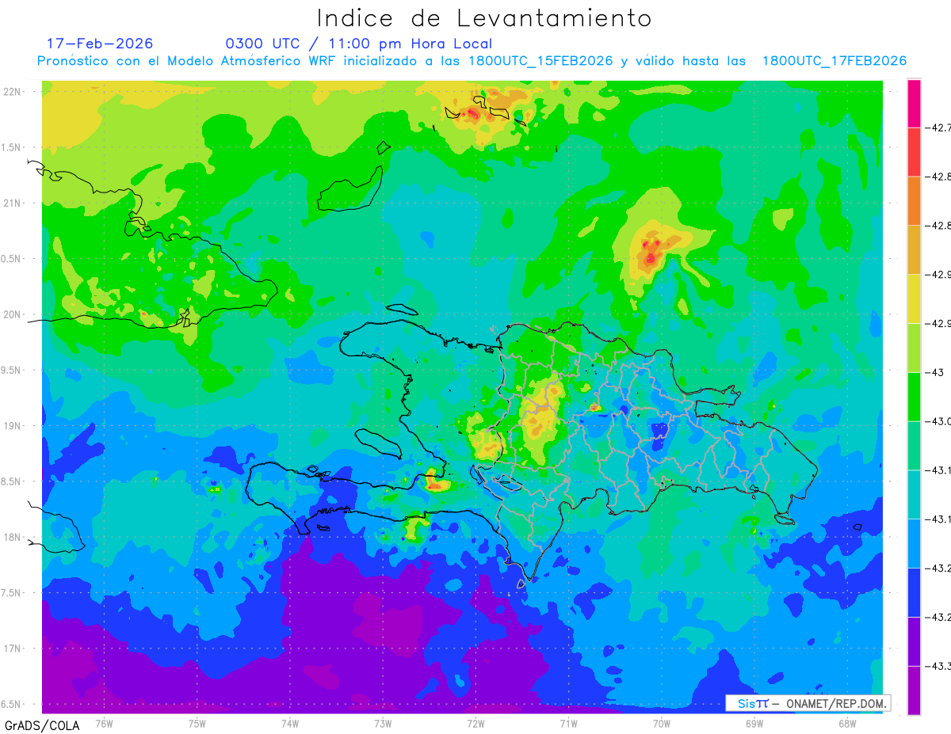Click longitude label '70W'
This screenshot has height=734, width=951.
coord(661,724)
